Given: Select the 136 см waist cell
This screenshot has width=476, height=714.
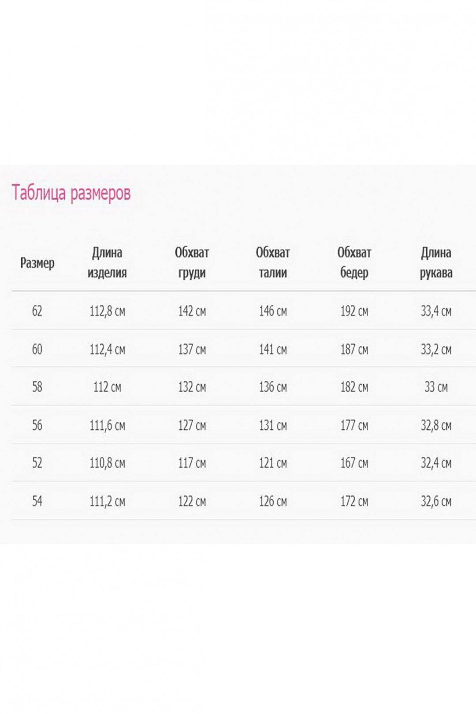Looking at the screenshot, I should 273,387.
